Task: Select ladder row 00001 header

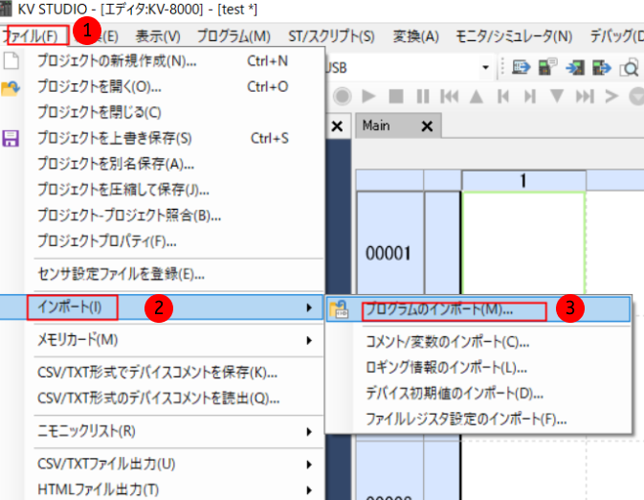Action: point(389,253)
